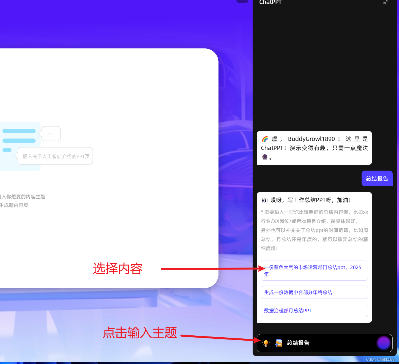399x364 pixels.
Task: Choose suggestion 生成一份数据中台部分年终总结
Action: (x=314, y=292)
